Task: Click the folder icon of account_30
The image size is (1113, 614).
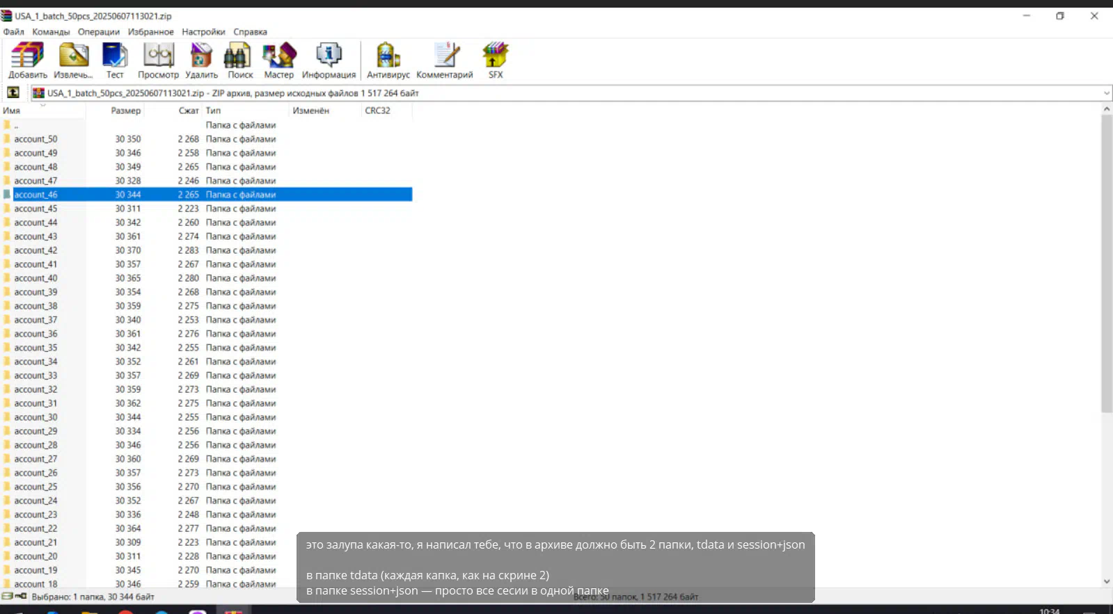Action: click(7, 417)
